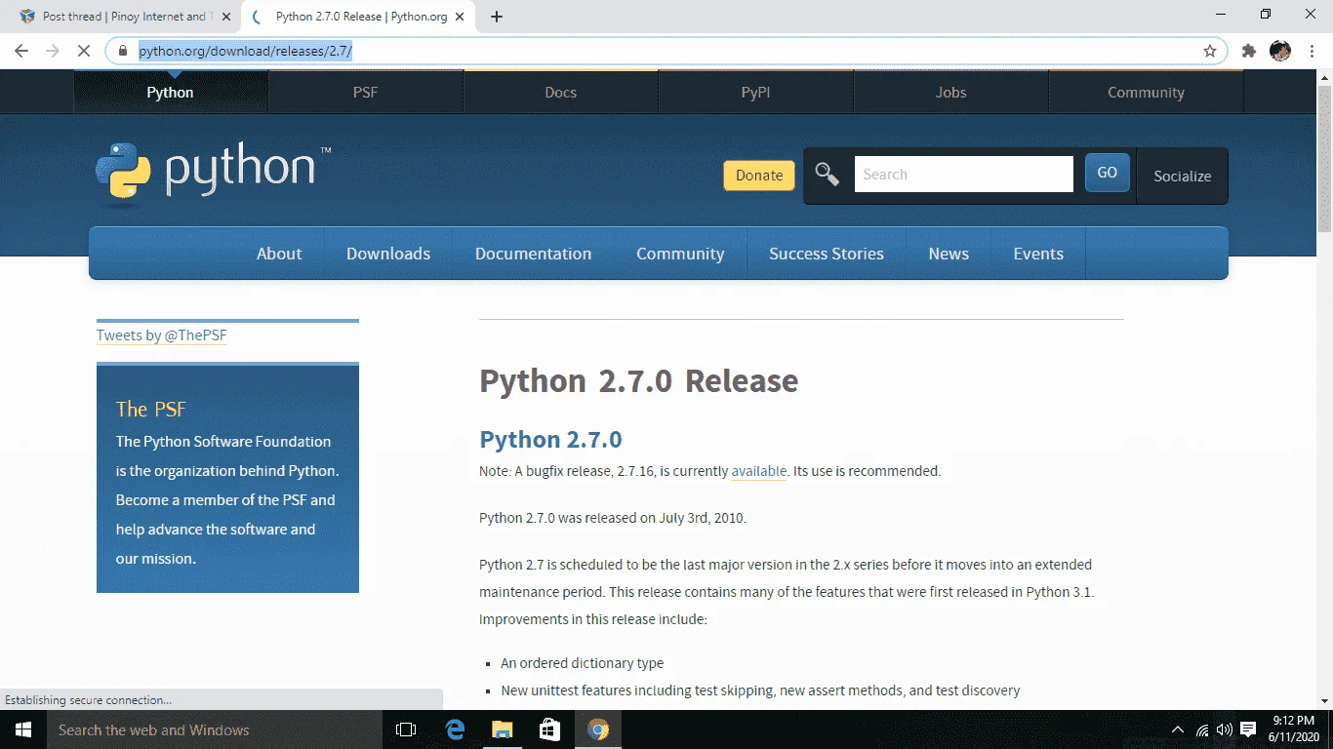Click the Python logo on the site header
Image resolution: width=1333 pixels, height=749 pixels.
coord(214,174)
